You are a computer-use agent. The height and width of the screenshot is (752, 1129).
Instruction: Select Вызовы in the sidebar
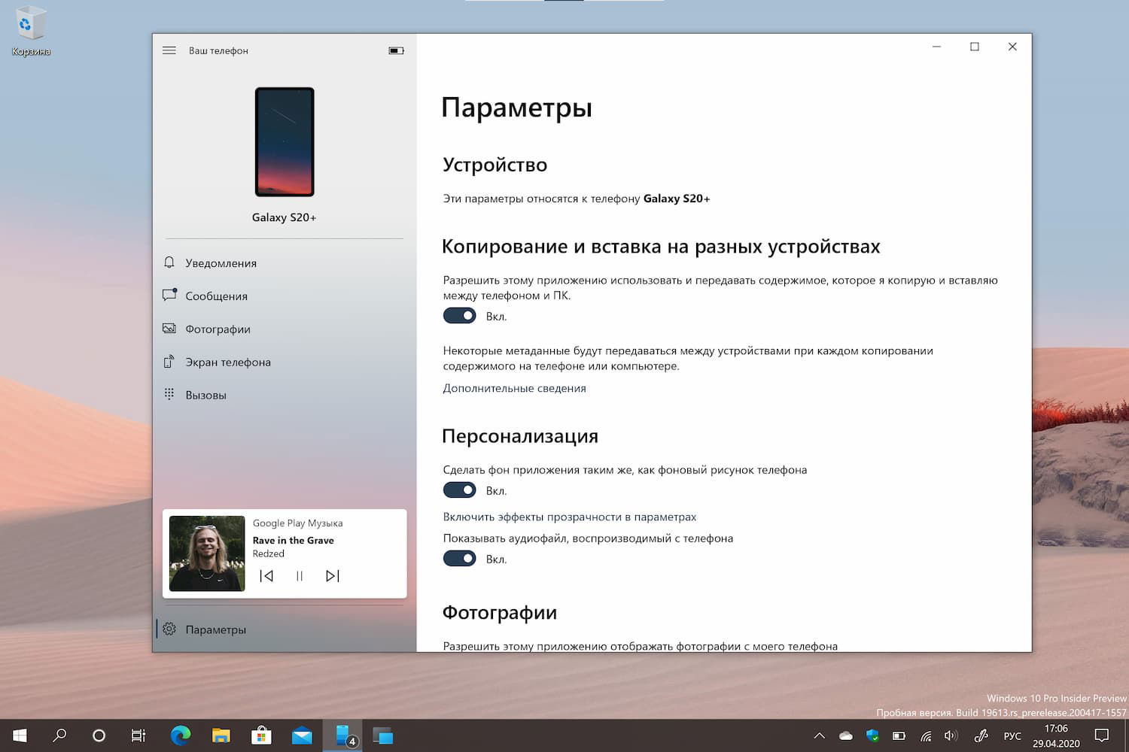click(285, 395)
